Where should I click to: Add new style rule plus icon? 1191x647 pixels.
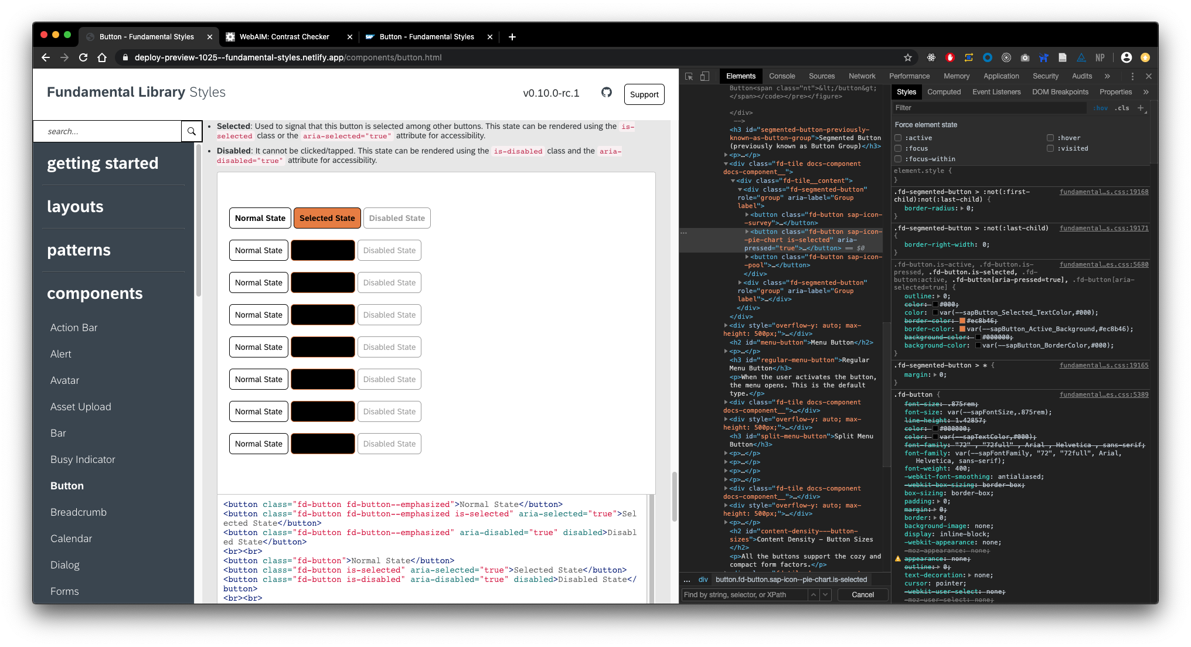[x=1141, y=108]
